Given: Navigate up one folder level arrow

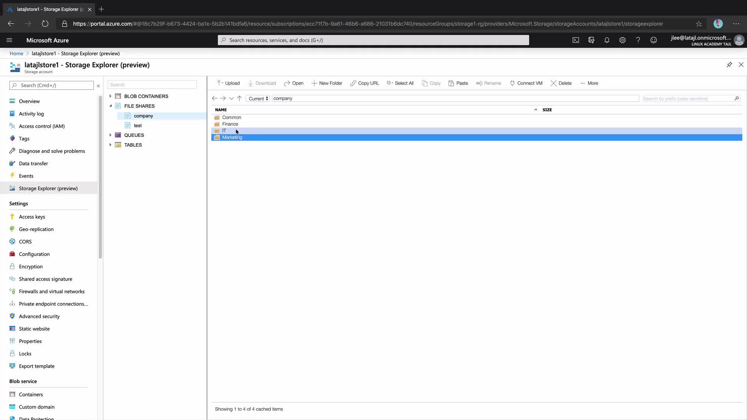Looking at the screenshot, I should tap(239, 98).
